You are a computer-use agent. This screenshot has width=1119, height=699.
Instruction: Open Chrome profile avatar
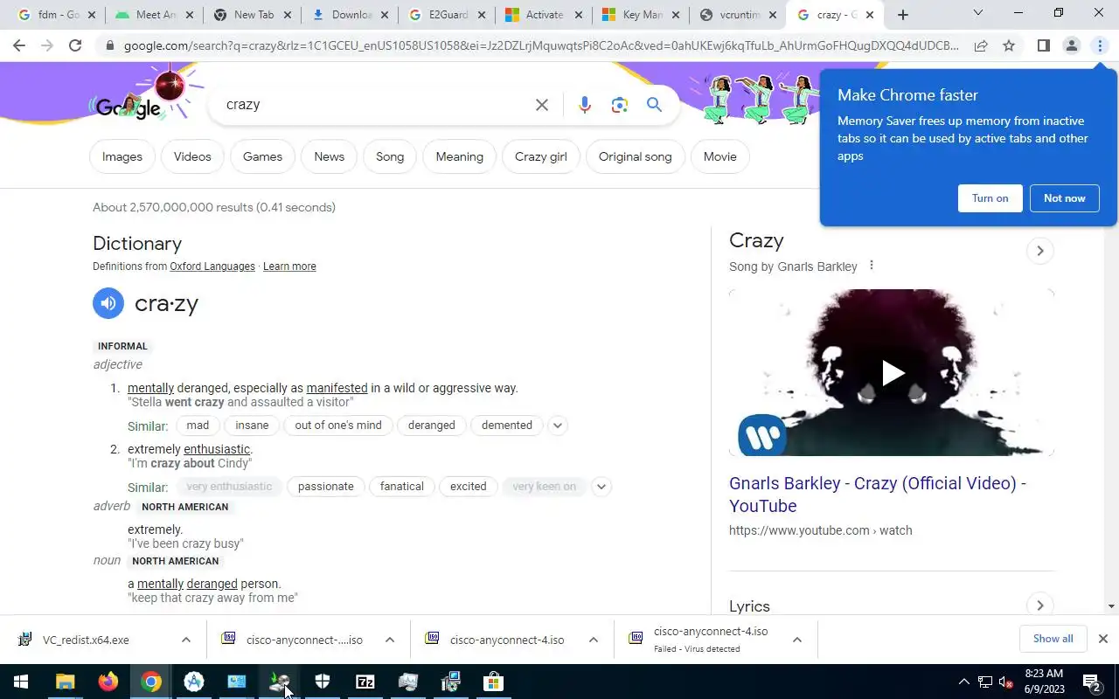pos(1071,45)
